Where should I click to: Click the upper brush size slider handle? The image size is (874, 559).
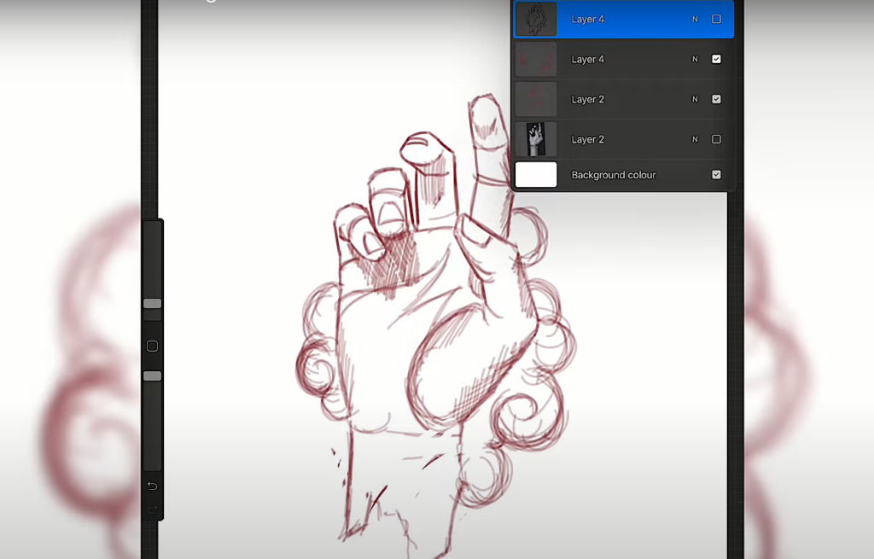click(x=152, y=304)
